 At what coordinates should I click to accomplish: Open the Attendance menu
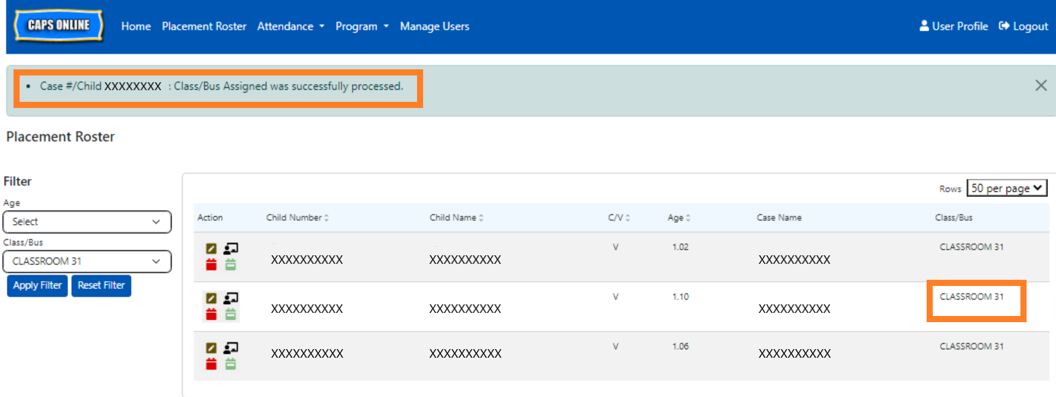pos(290,26)
